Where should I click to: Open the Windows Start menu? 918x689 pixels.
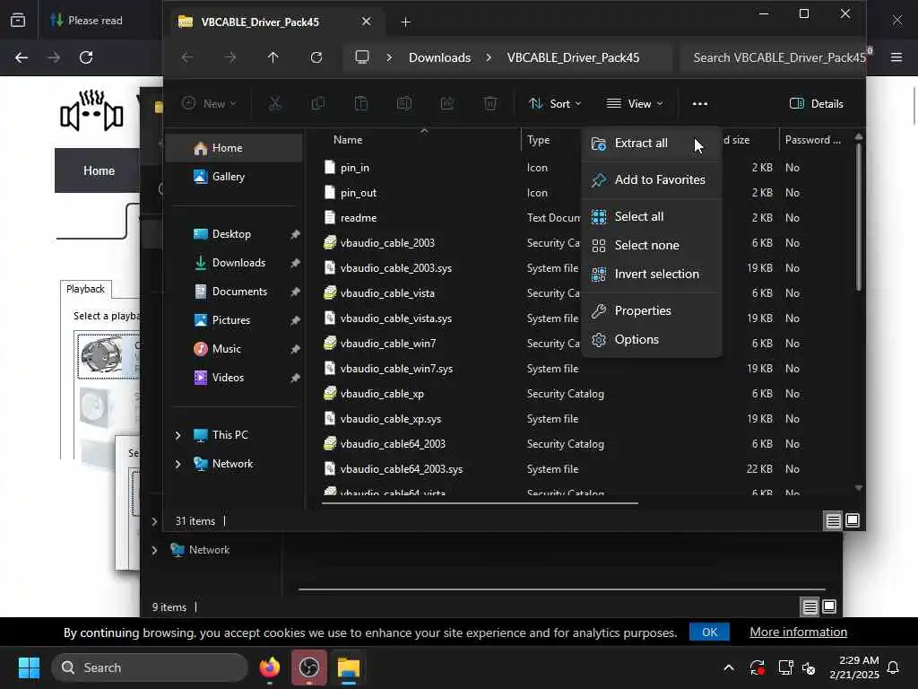coord(29,667)
